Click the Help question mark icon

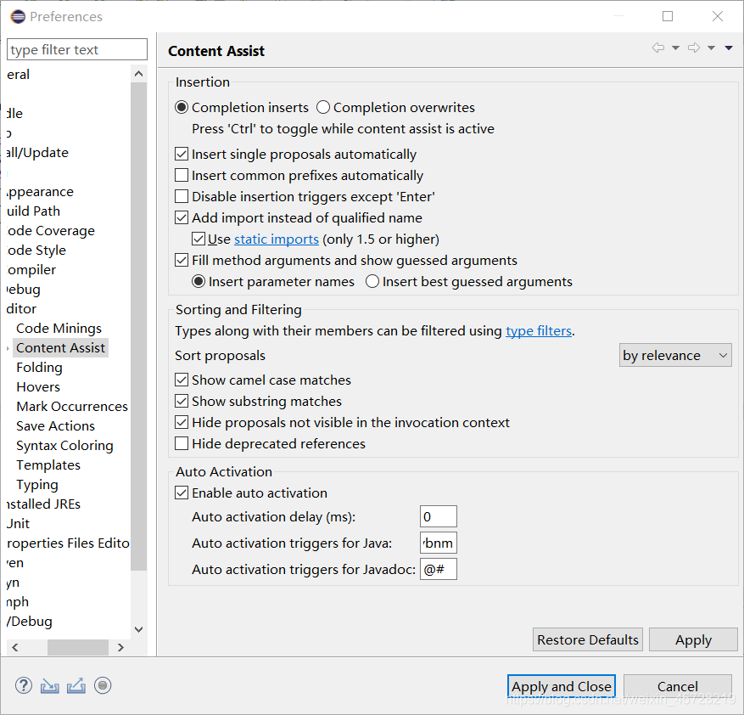tap(24, 685)
